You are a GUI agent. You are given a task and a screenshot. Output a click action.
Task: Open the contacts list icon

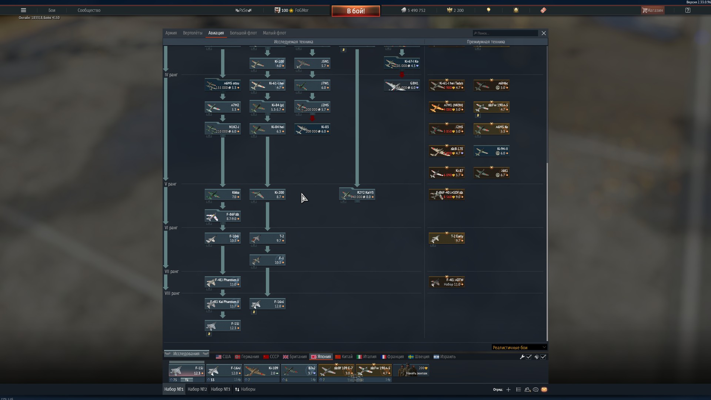coord(527,390)
